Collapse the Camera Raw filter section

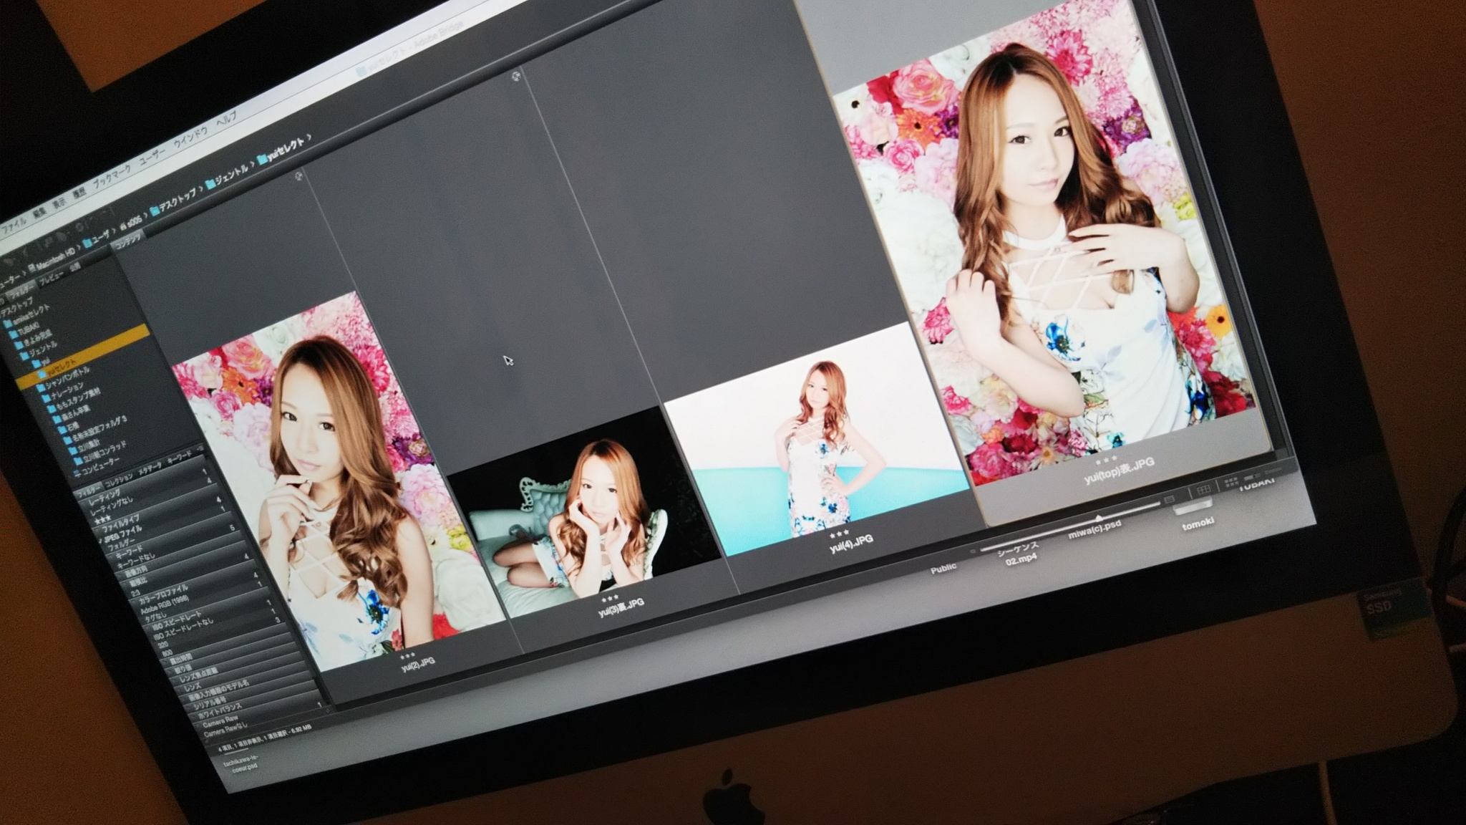pyautogui.click(x=219, y=720)
